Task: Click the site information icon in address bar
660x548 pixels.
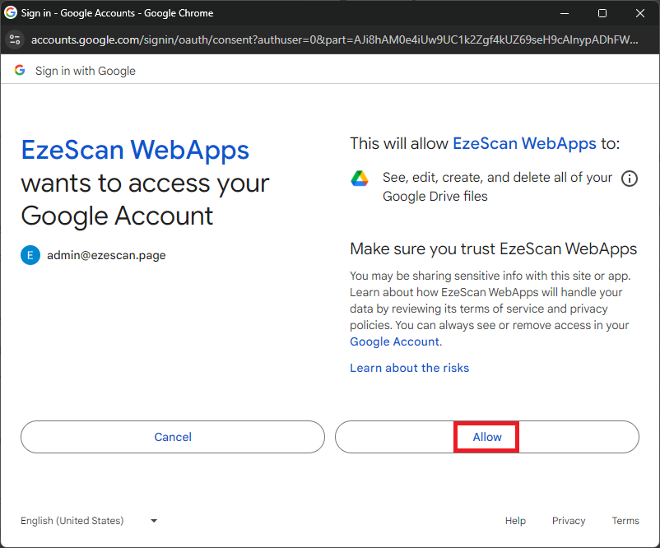Action: coord(15,39)
